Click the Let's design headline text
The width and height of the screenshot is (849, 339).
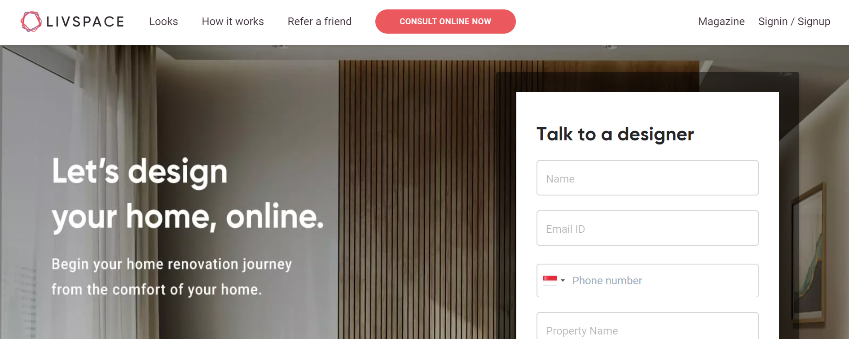click(140, 172)
